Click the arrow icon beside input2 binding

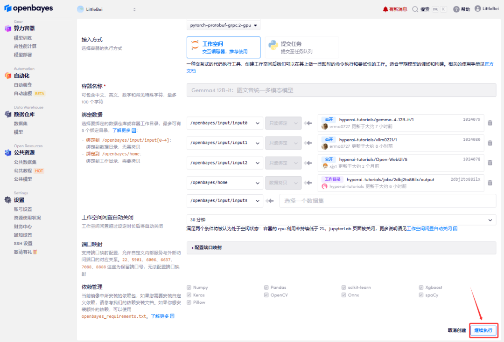tap(308, 163)
